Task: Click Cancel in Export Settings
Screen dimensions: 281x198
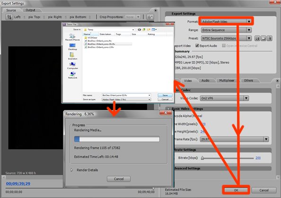Action: [264, 190]
